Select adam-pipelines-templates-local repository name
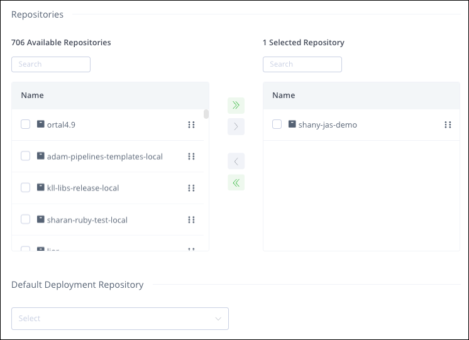The image size is (469, 340). tap(105, 156)
